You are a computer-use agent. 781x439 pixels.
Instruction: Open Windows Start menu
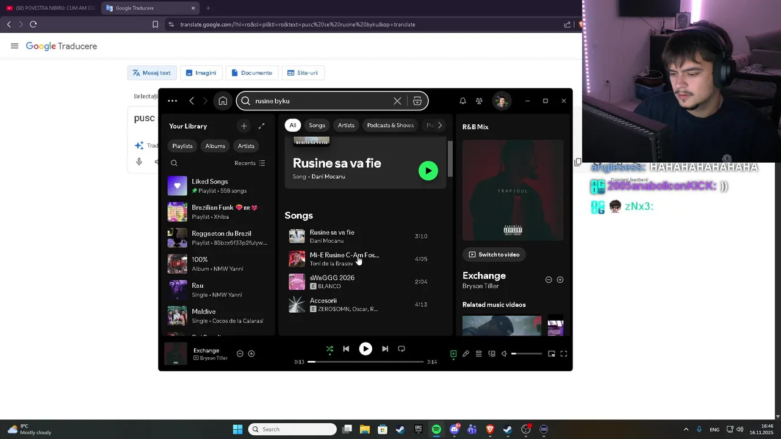[237, 429]
